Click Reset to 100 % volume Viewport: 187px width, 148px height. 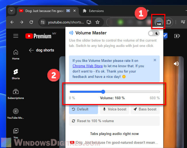tap(114, 121)
